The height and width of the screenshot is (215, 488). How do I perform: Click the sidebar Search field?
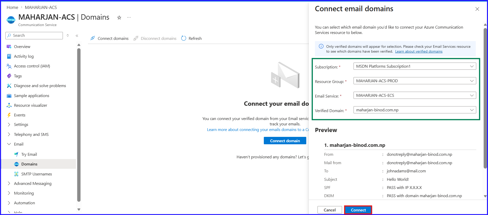pos(34,35)
